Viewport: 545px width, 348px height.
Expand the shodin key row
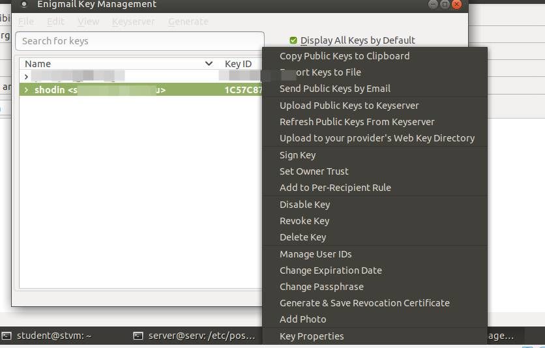(26, 90)
